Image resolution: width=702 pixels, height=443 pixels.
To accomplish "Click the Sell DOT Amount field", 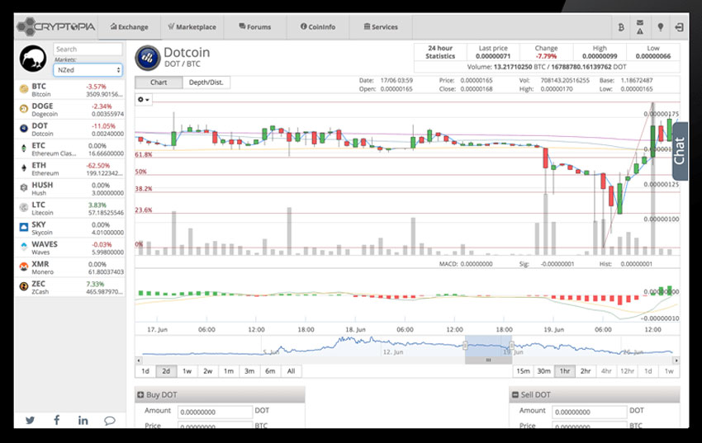I will click(590, 412).
